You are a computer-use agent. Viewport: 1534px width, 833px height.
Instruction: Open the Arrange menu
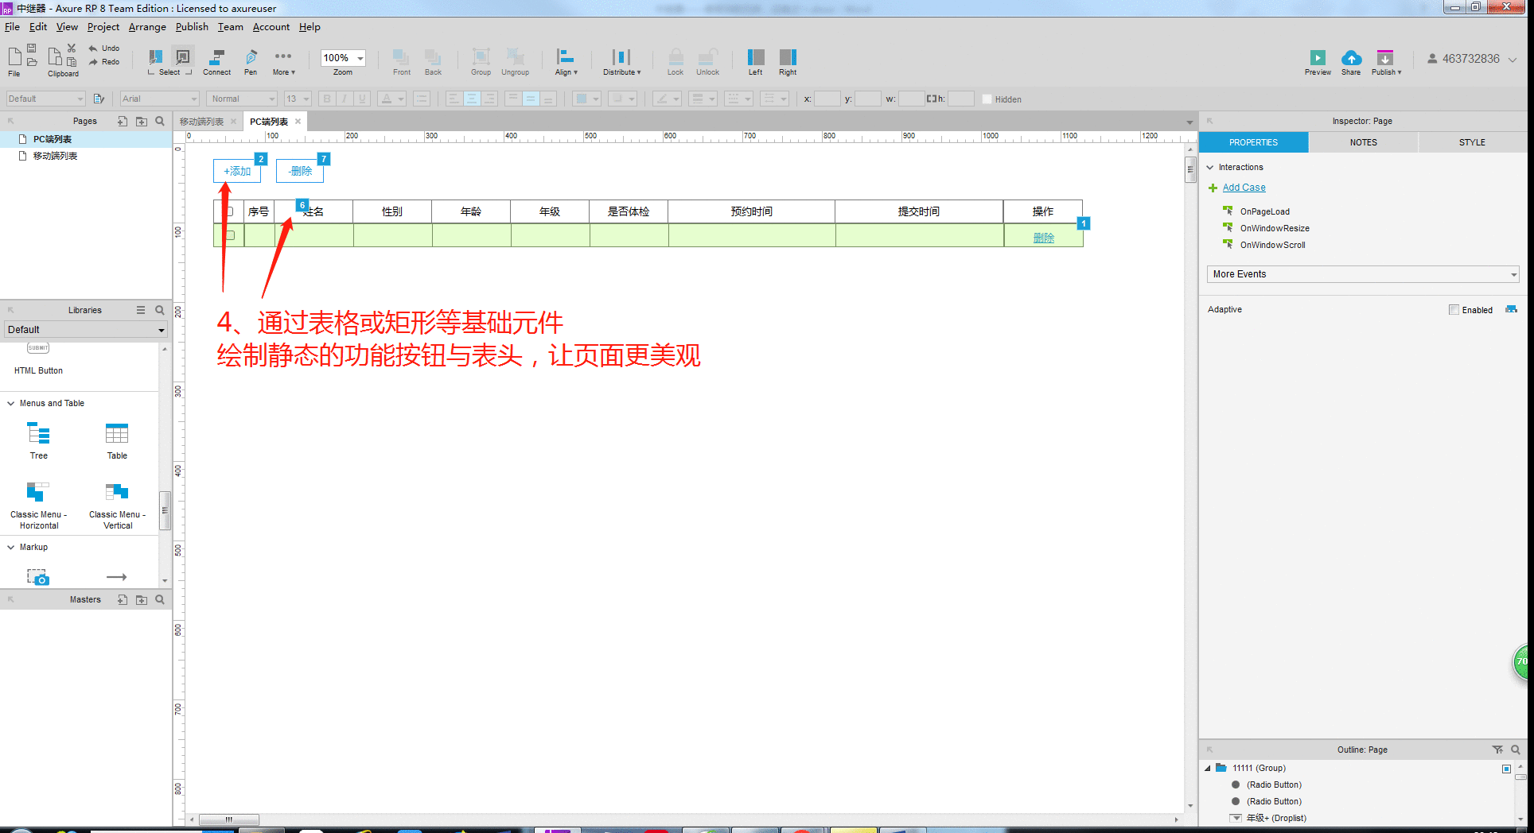pyautogui.click(x=147, y=27)
